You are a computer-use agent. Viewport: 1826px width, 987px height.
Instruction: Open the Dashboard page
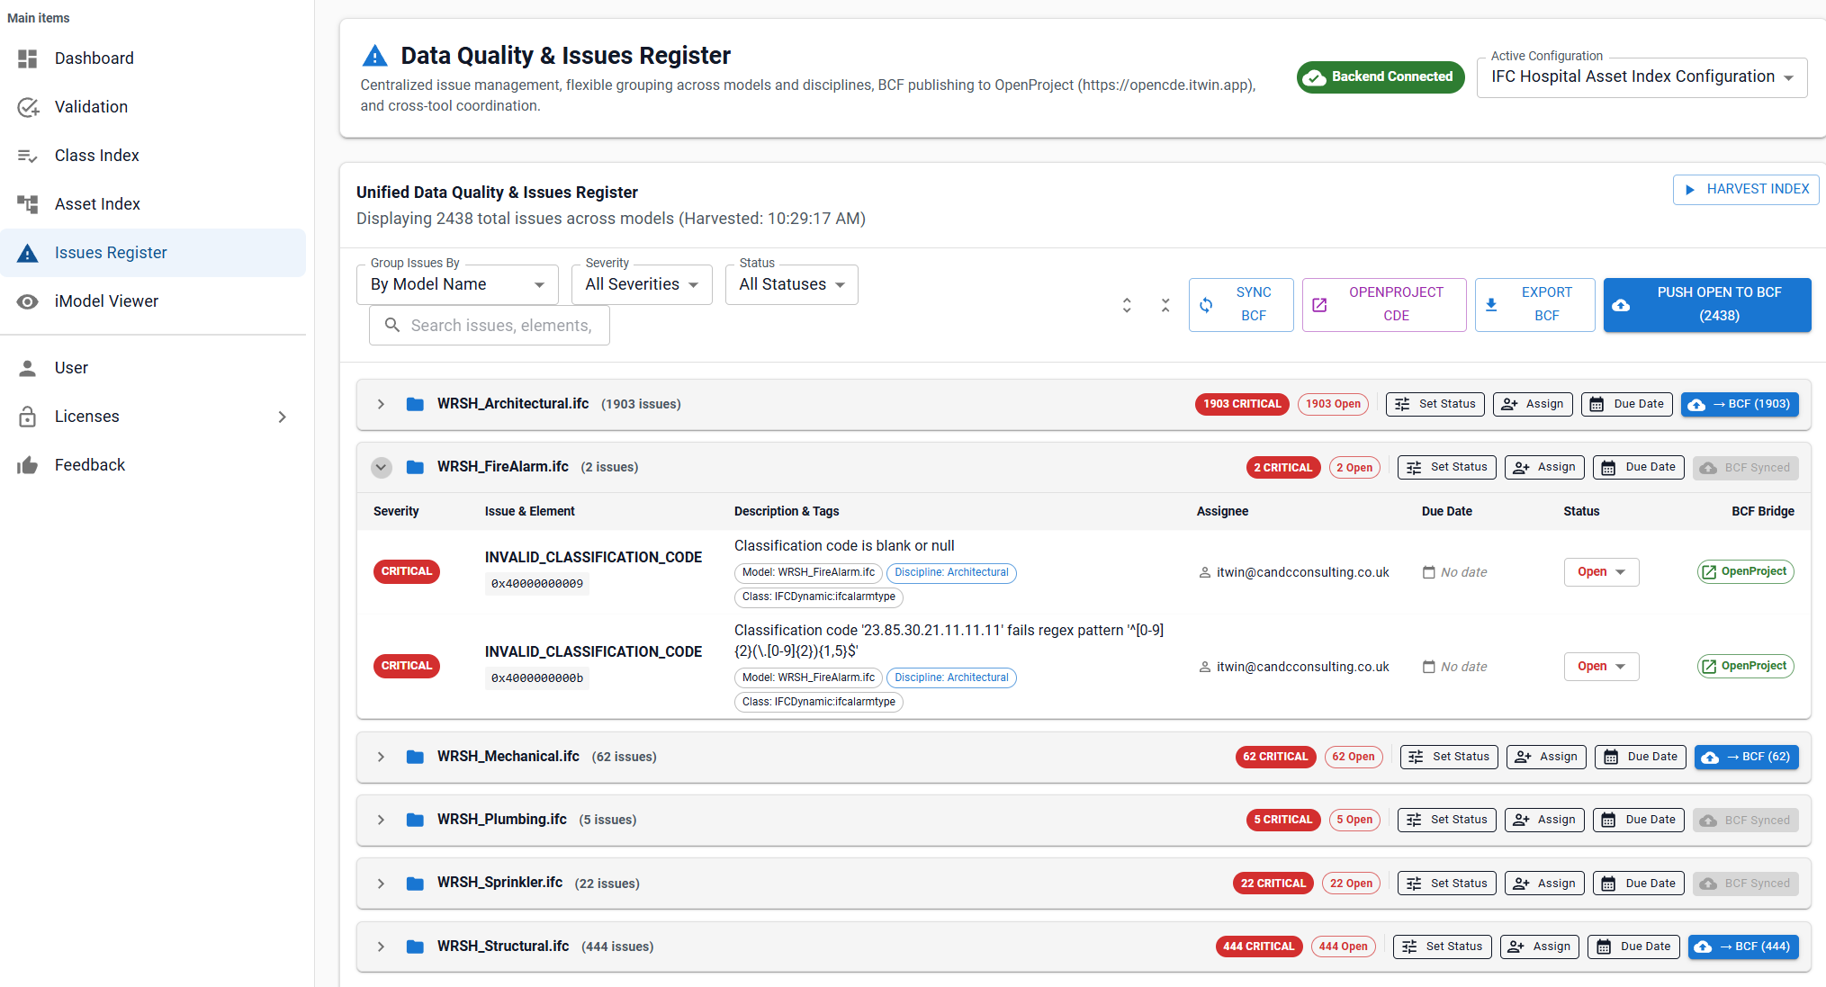(x=153, y=58)
